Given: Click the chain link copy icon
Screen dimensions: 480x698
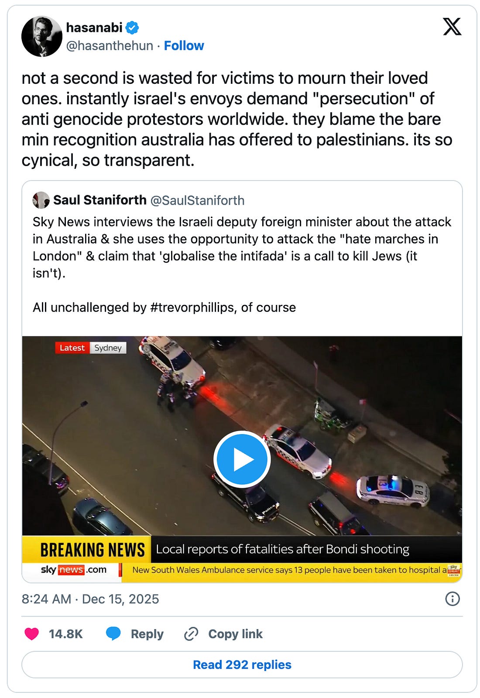Looking at the screenshot, I should [191, 633].
